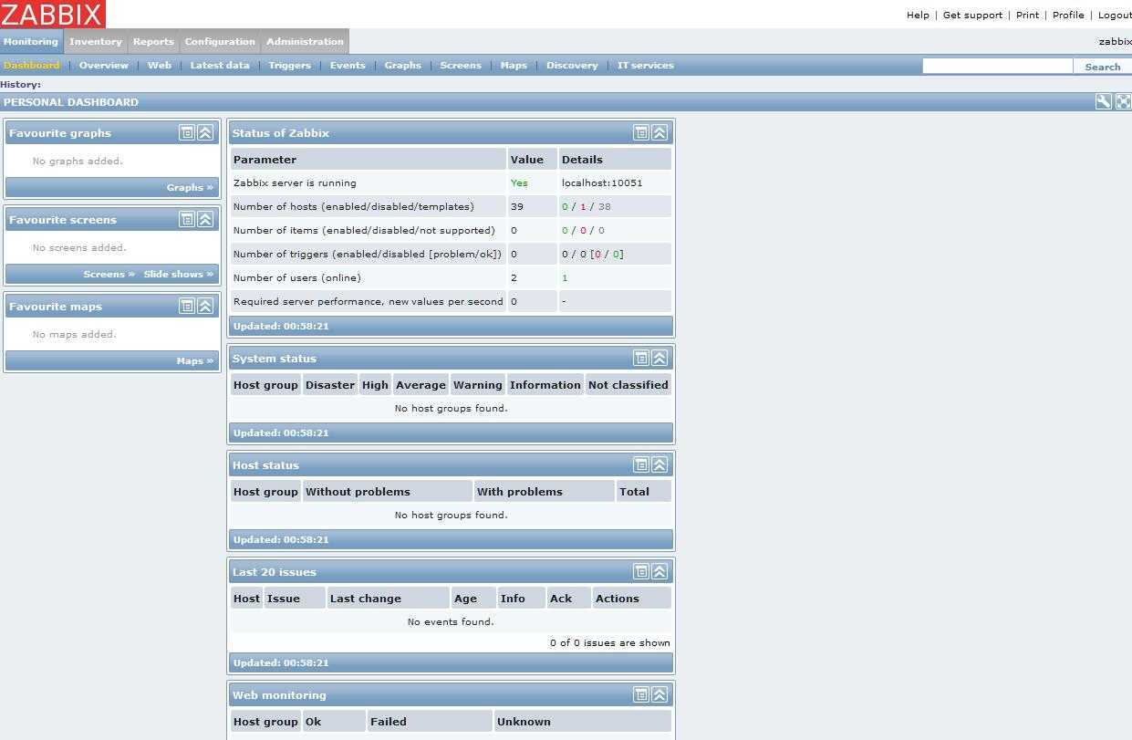
Task: Open the Profile link
Action: point(1068,15)
